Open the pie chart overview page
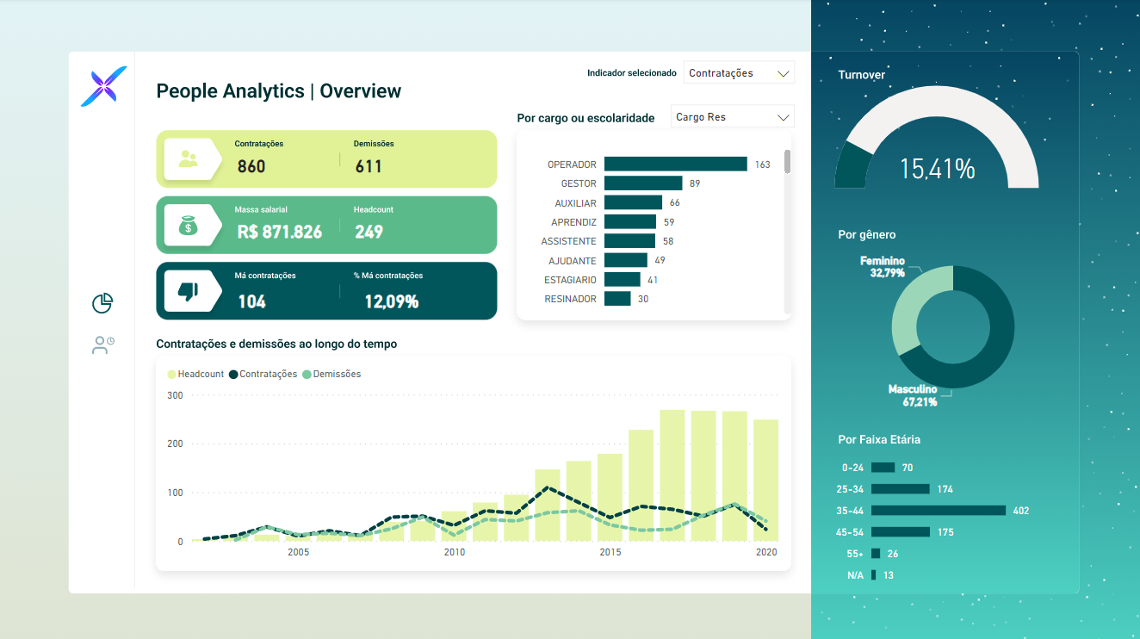This screenshot has width=1140, height=639. click(102, 303)
